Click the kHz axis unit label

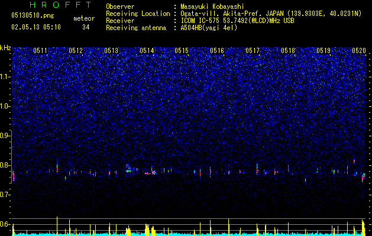click(5, 48)
